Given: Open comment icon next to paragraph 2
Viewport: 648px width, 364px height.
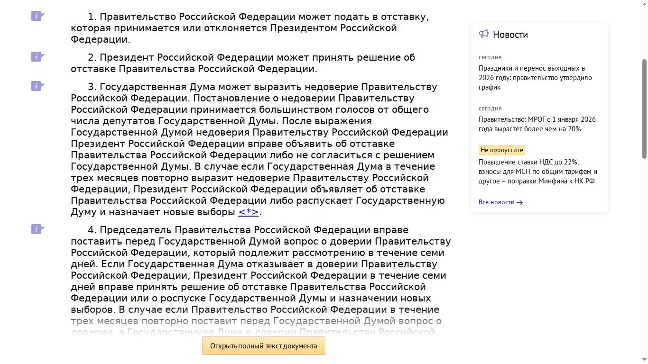Looking at the screenshot, I should pos(37,57).
